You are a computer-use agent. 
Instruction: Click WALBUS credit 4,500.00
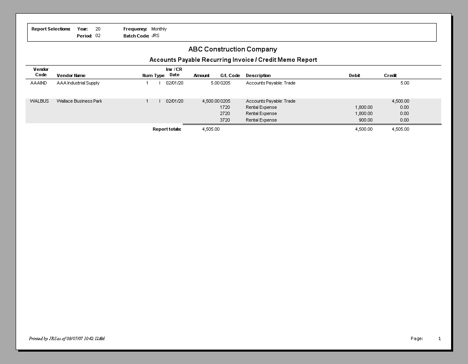(x=400, y=101)
